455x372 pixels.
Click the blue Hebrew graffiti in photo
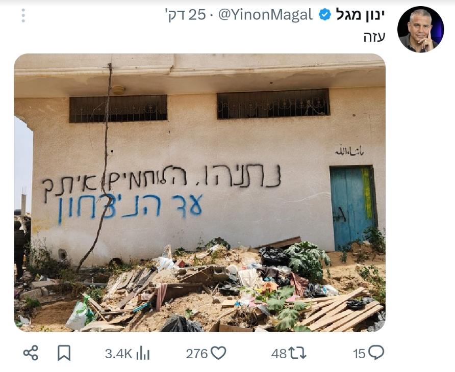[130, 207]
